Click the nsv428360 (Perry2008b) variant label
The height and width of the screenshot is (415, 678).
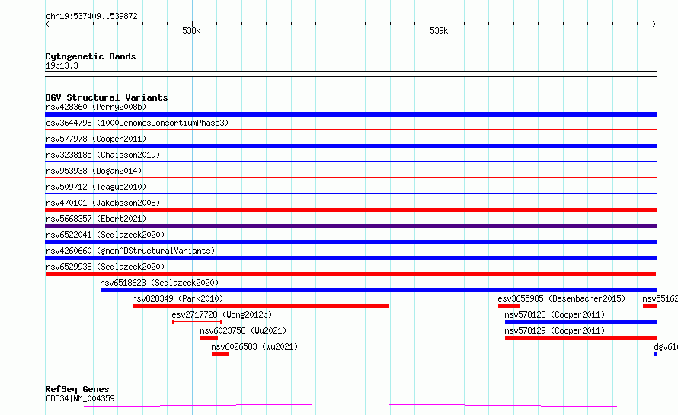[96, 107]
